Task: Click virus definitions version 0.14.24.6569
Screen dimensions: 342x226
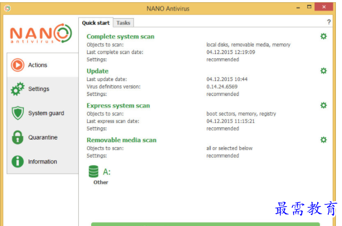Action: (x=222, y=87)
